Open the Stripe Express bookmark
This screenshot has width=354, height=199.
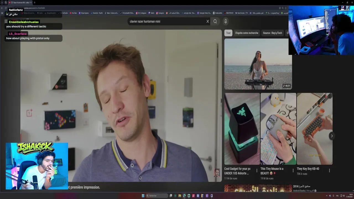[x=84, y=13]
